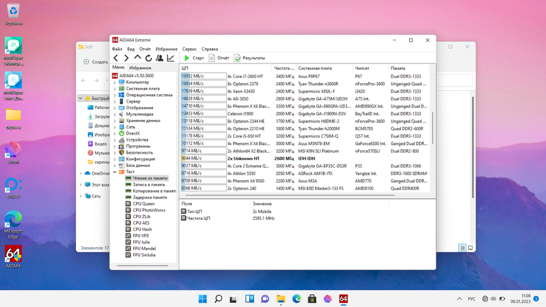
Task: Select the База данных tree item
Action: tap(134, 166)
